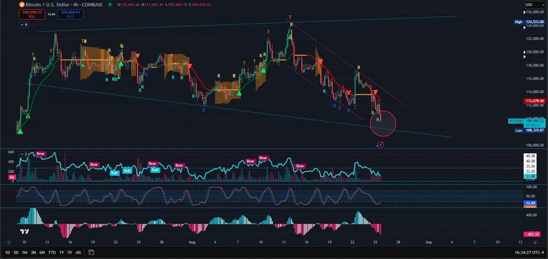Select the YTD time range
548x259 pixels.
click(52, 252)
